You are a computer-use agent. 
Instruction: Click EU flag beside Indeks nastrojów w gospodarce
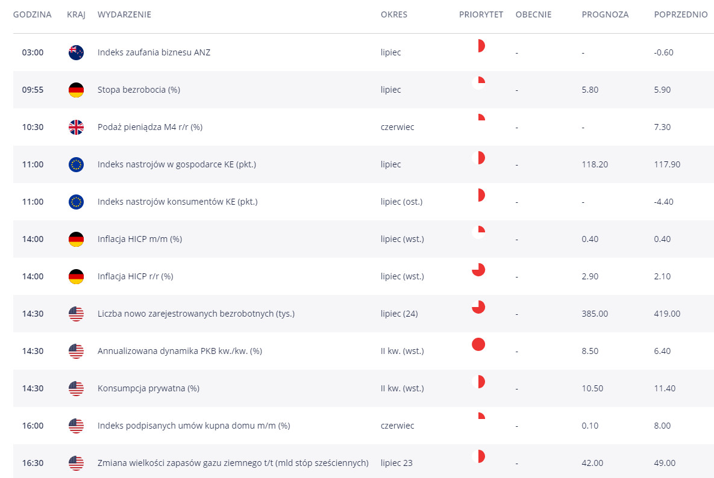pos(76,164)
